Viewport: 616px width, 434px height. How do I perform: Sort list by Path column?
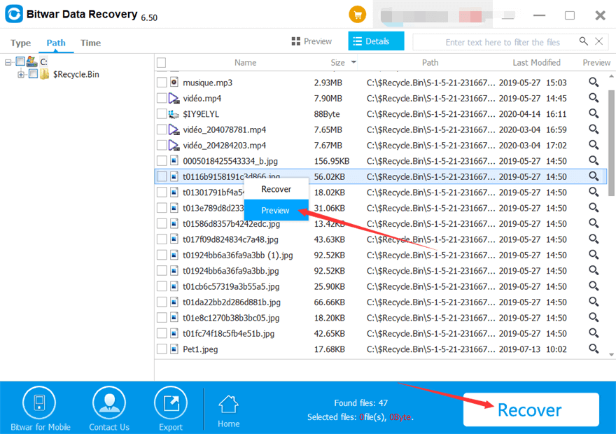430,62
